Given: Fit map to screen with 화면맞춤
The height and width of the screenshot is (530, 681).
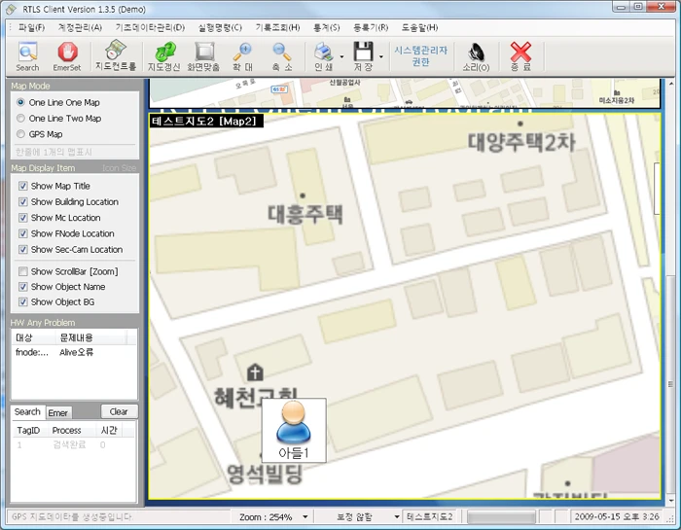Looking at the screenshot, I should pos(203,56).
